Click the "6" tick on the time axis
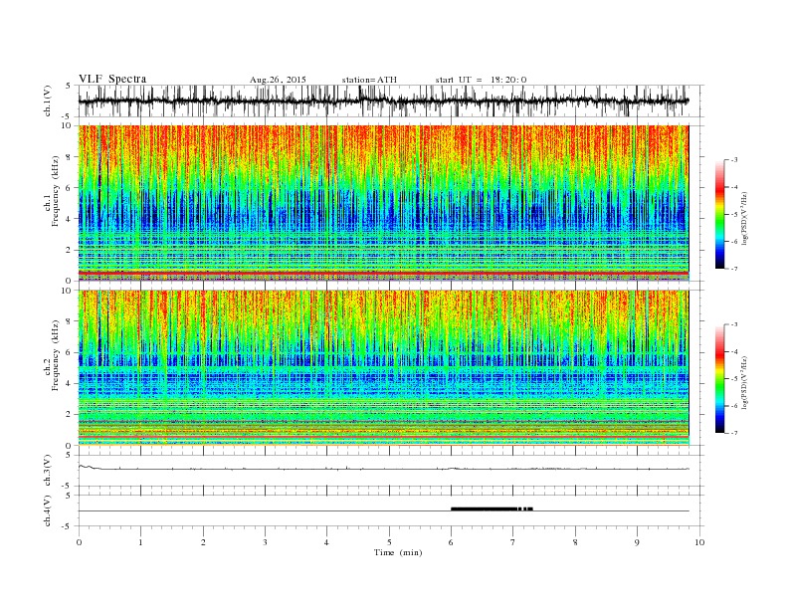The image size is (788, 609). coord(451,542)
